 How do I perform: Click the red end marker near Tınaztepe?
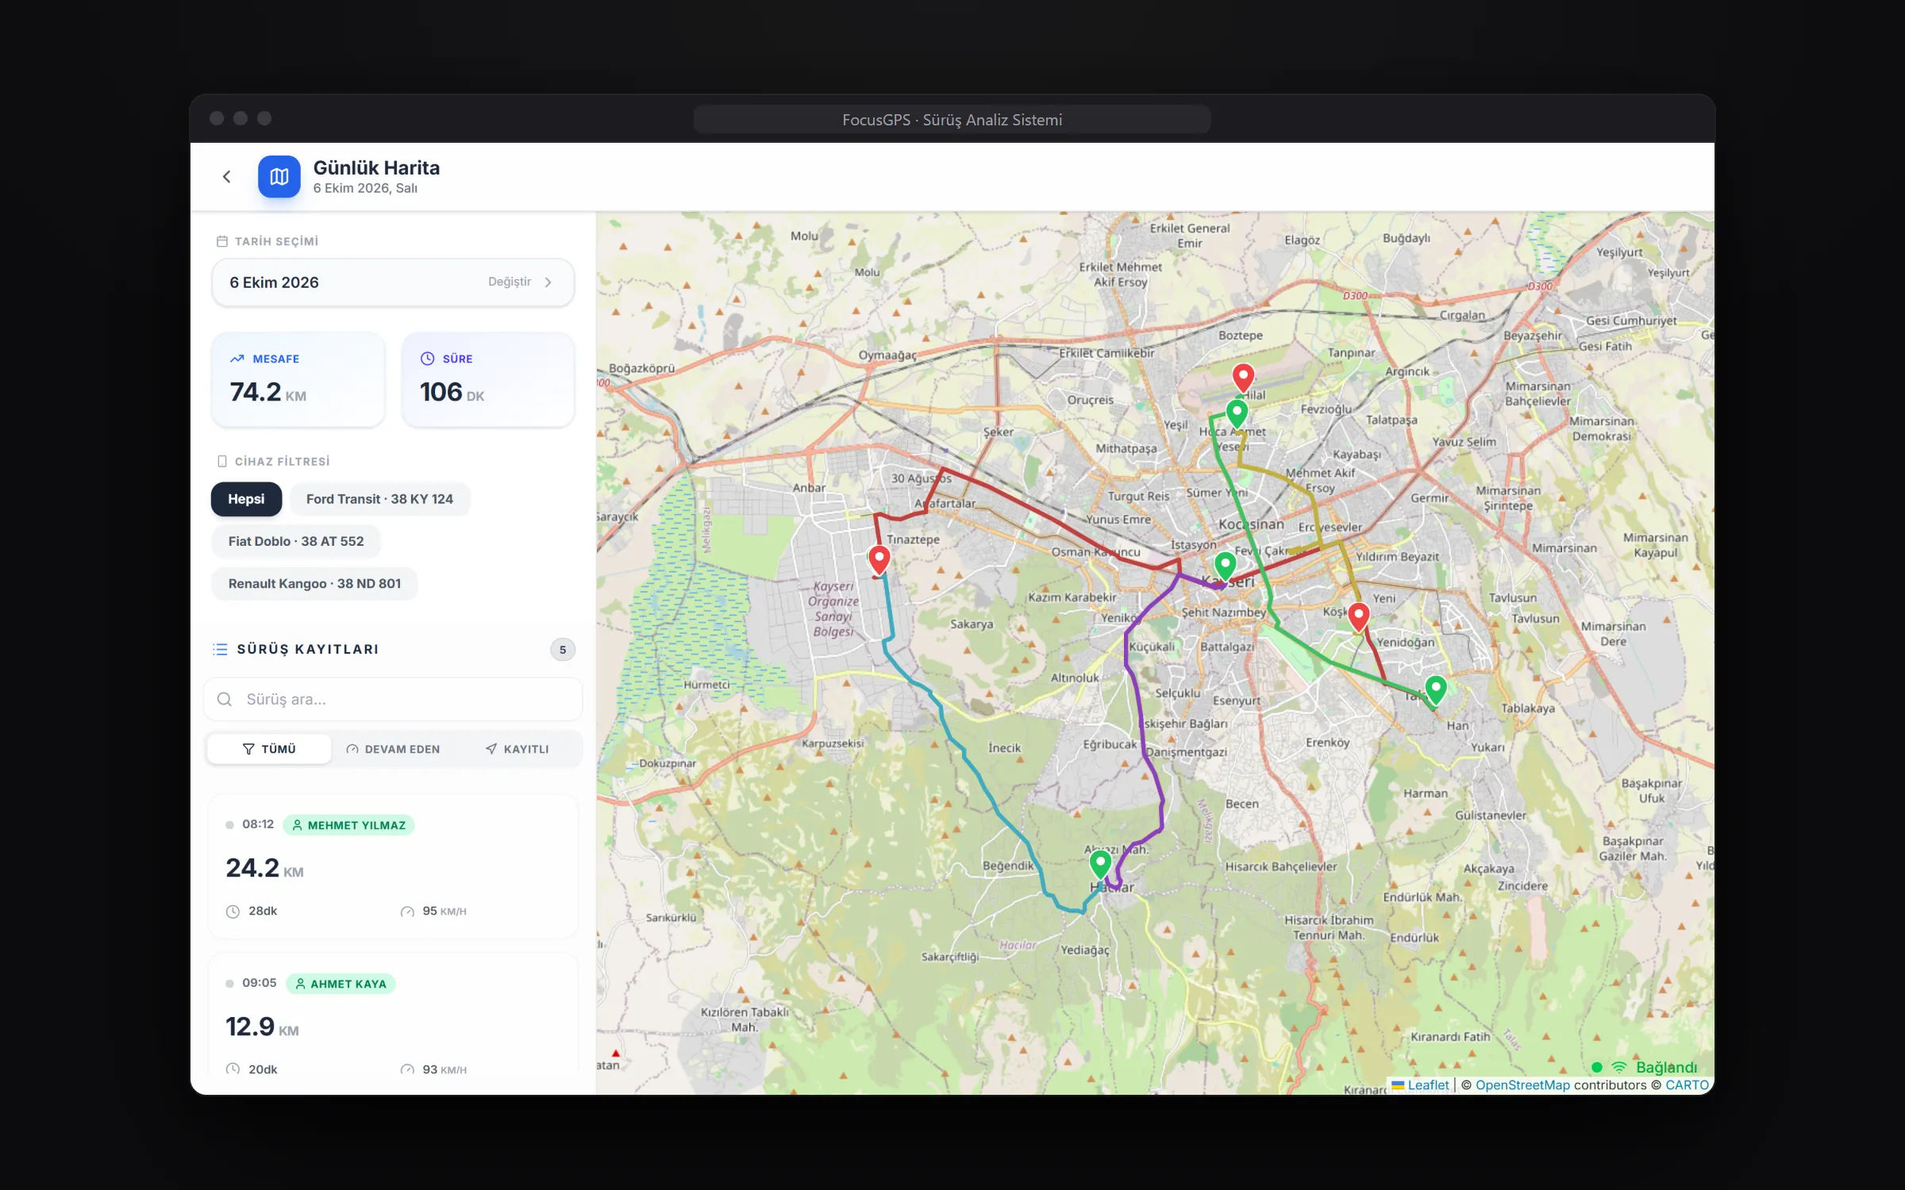(879, 560)
